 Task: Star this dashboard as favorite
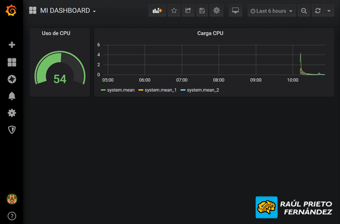[x=174, y=11]
